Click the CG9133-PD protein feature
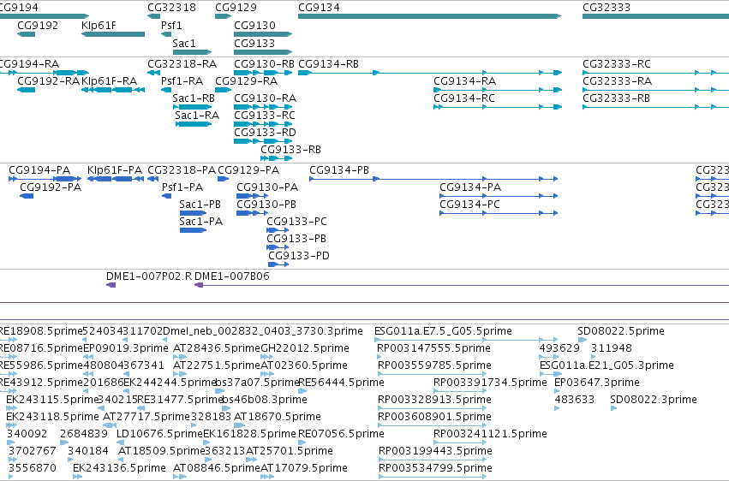The height and width of the screenshot is (481, 729). [x=278, y=265]
